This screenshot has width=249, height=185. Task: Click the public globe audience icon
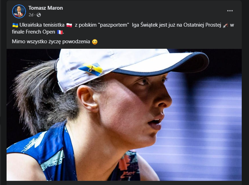[39, 15]
